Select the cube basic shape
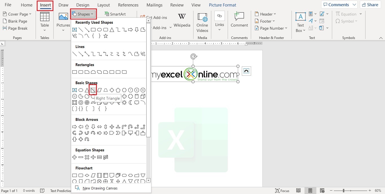 click(143, 96)
